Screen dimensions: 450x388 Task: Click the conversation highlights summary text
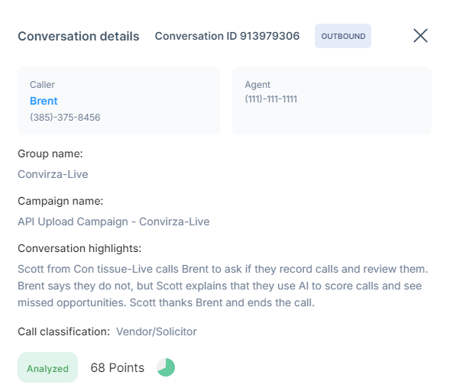(x=222, y=286)
